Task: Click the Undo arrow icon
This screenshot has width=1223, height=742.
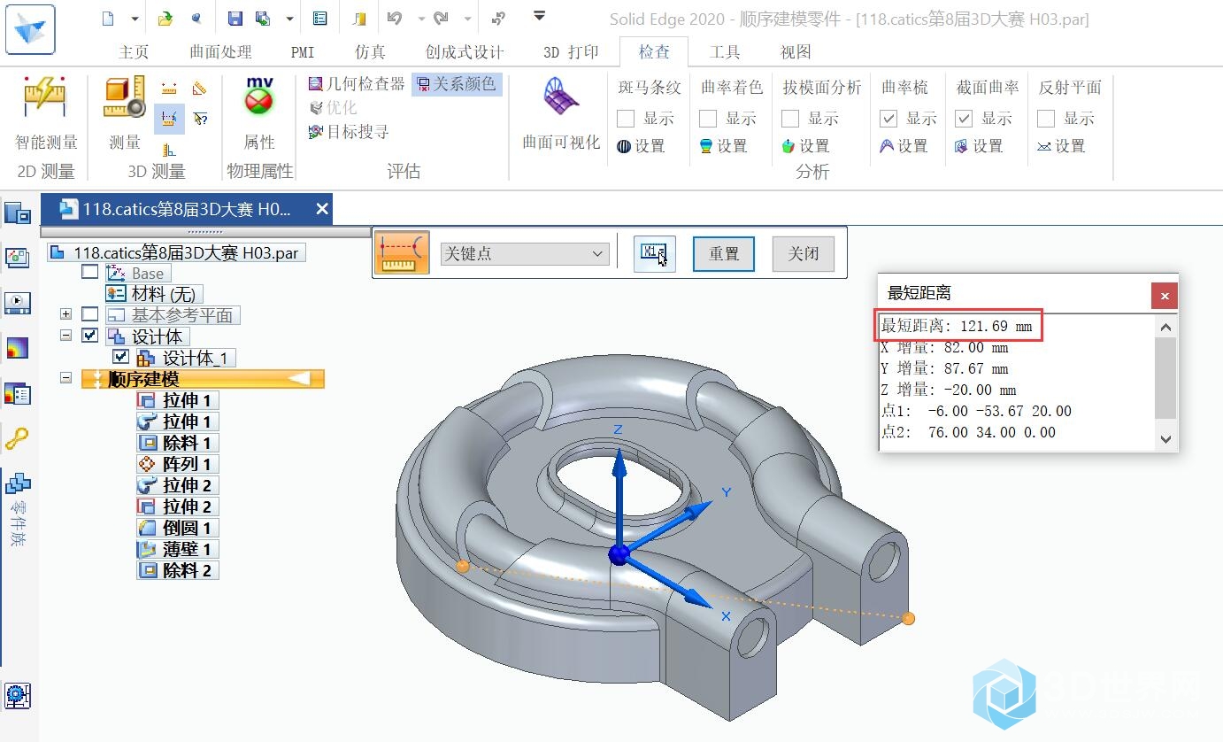Action: pos(395,18)
